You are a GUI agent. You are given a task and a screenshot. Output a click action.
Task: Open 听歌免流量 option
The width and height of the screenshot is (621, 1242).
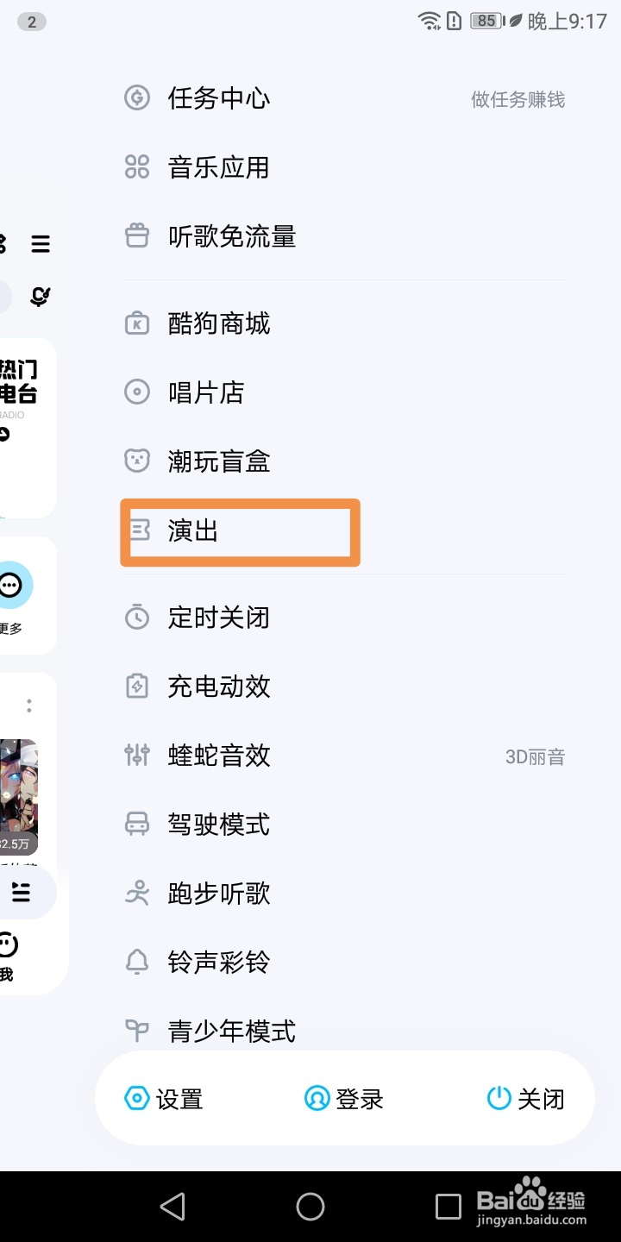(230, 236)
